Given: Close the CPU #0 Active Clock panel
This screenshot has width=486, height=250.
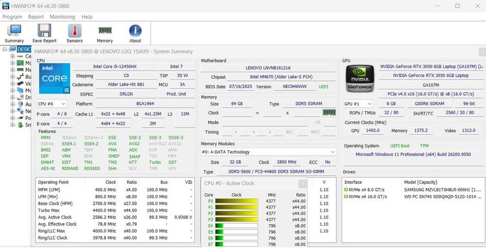Looking at the screenshot, I should click(x=302, y=184).
